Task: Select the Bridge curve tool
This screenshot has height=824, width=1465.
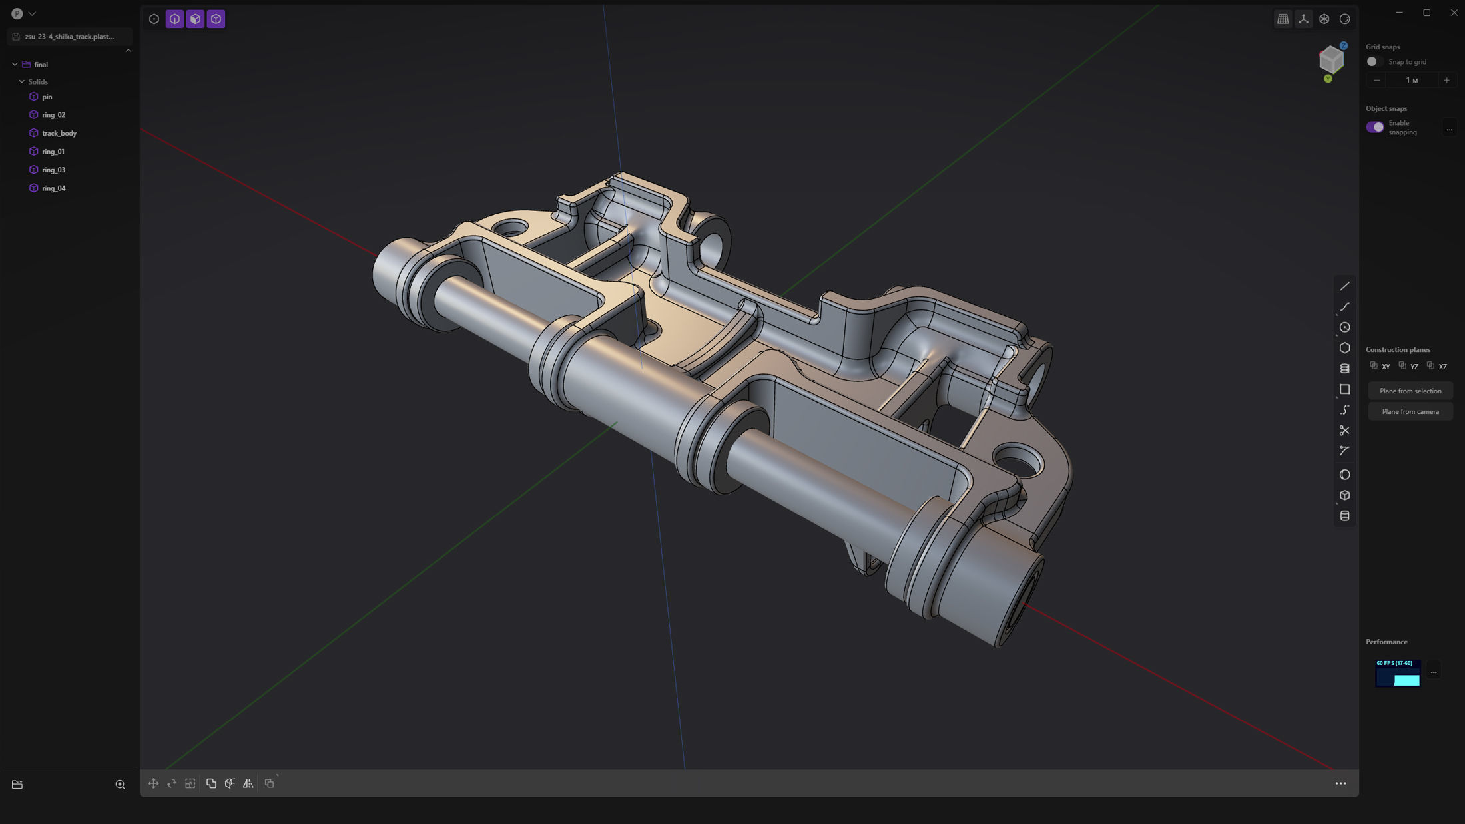Action: coord(1344,410)
